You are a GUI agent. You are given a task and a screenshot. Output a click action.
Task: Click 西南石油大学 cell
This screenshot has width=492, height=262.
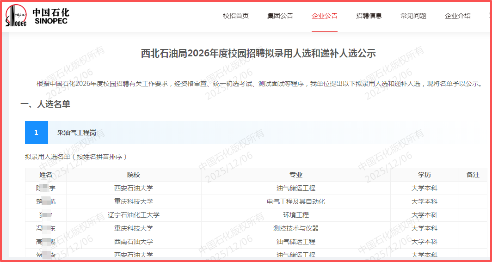(x=134, y=242)
